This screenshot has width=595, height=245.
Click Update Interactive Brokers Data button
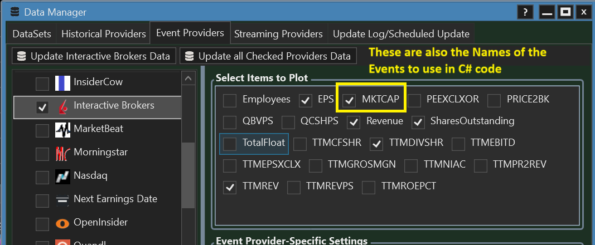pyautogui.click(x=94, y=56)
